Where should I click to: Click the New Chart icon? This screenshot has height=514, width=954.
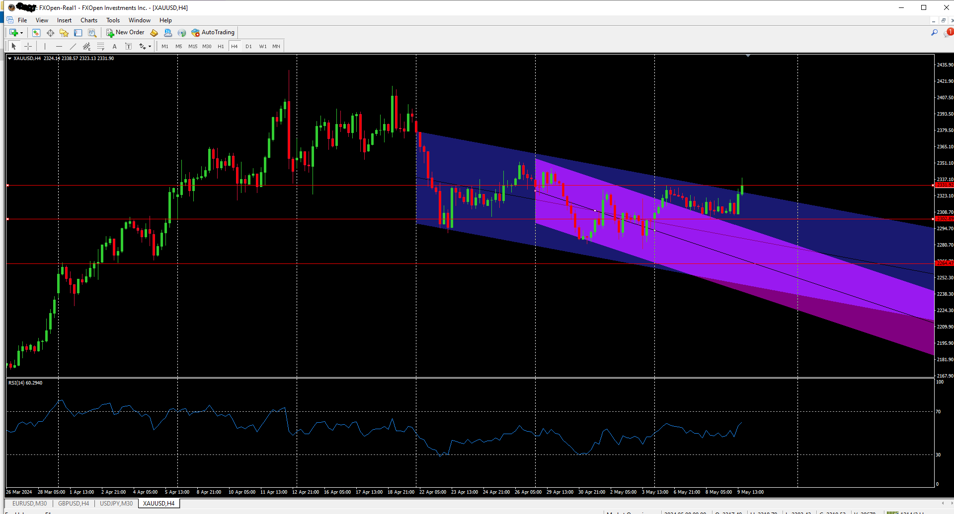pyautogui.click(x=13, y=33)
